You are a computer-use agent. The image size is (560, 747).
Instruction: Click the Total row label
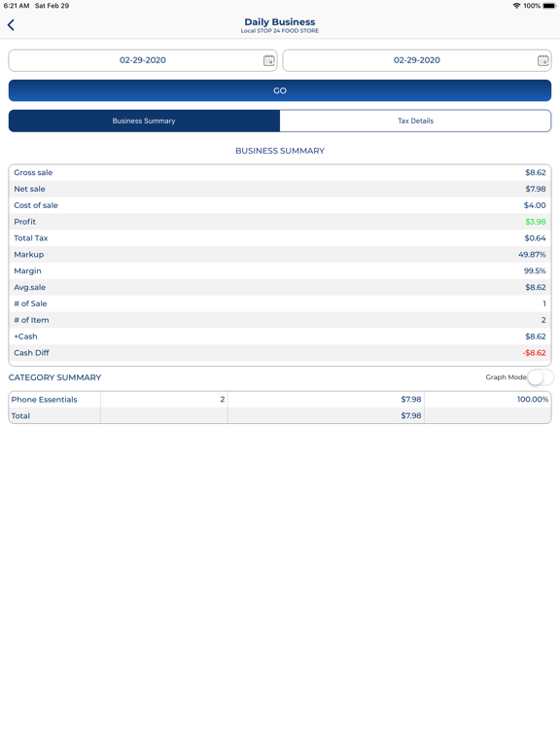tap(20, 416)
